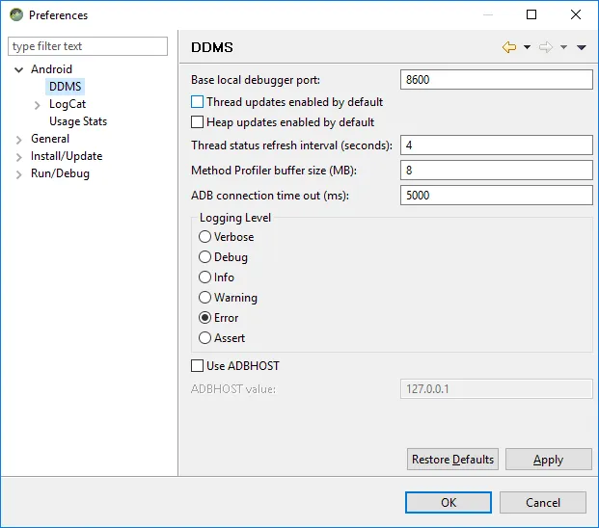
Task: Select Usage Stats in the tree
Action: coord(78,121)
